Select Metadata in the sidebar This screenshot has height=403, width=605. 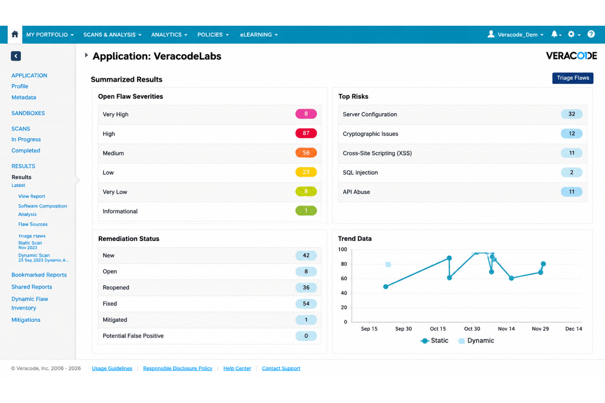pos(24,97)
